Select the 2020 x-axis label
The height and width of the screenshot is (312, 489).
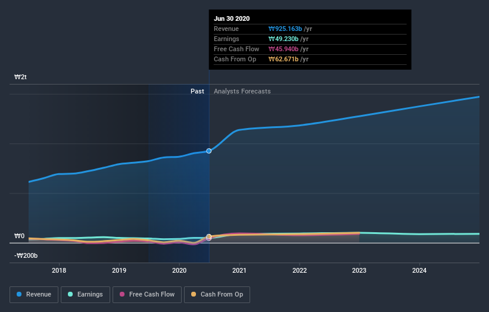click(179, 270)
